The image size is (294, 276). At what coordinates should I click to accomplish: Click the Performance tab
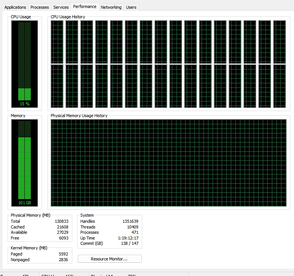pos(84,6)
